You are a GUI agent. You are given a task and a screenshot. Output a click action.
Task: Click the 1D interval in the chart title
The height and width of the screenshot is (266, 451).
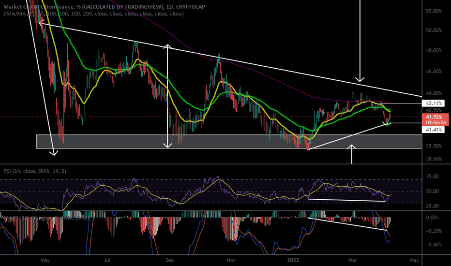169,6
